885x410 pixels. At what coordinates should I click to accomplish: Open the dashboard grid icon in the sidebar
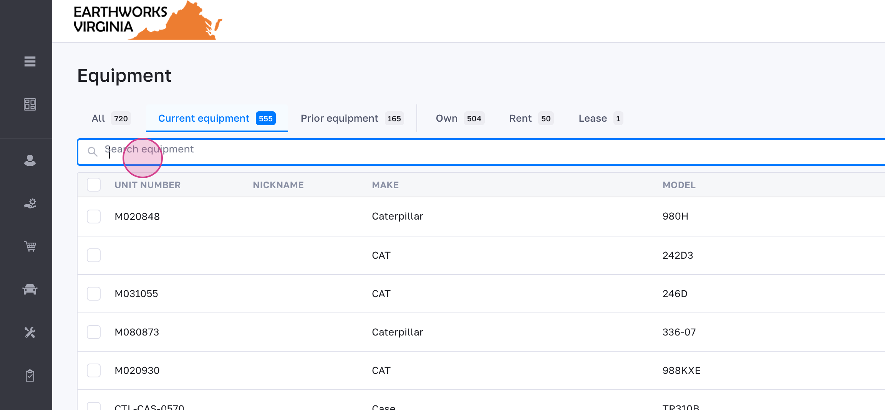tap(30, 104)
